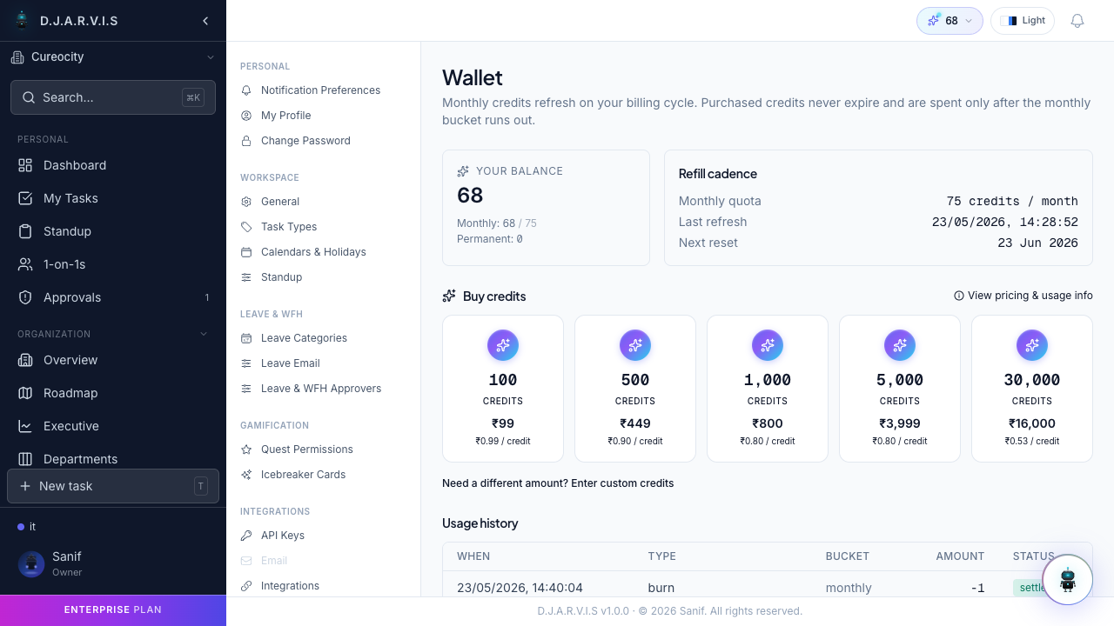Click the Dashboard grid icon
Screen dimensions: 1114x626
(x=25, y=165)
